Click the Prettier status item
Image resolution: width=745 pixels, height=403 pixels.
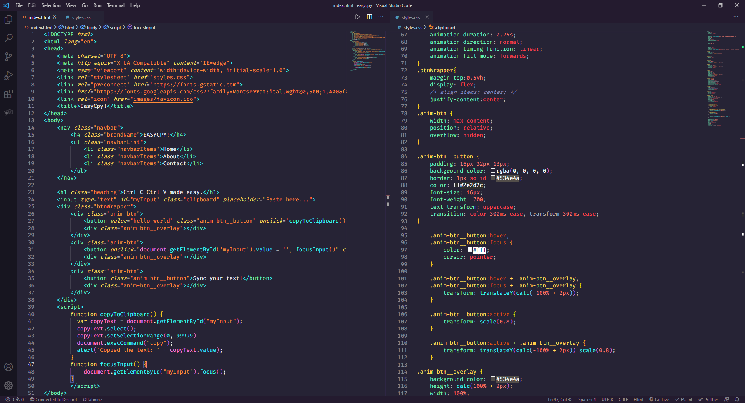(708, 400)
